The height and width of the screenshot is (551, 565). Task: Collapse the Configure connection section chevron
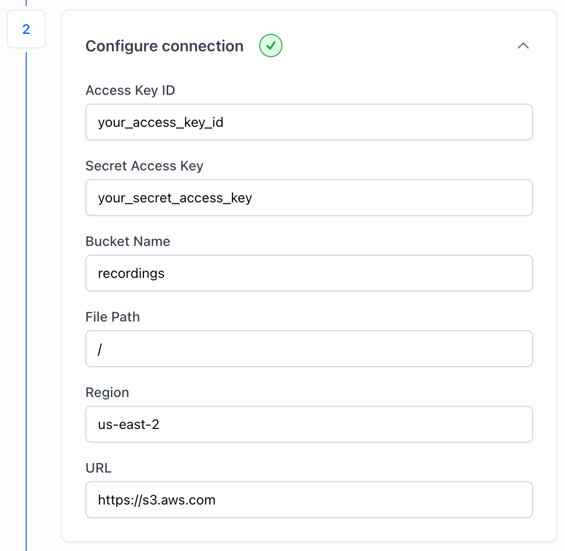point(523,46)
